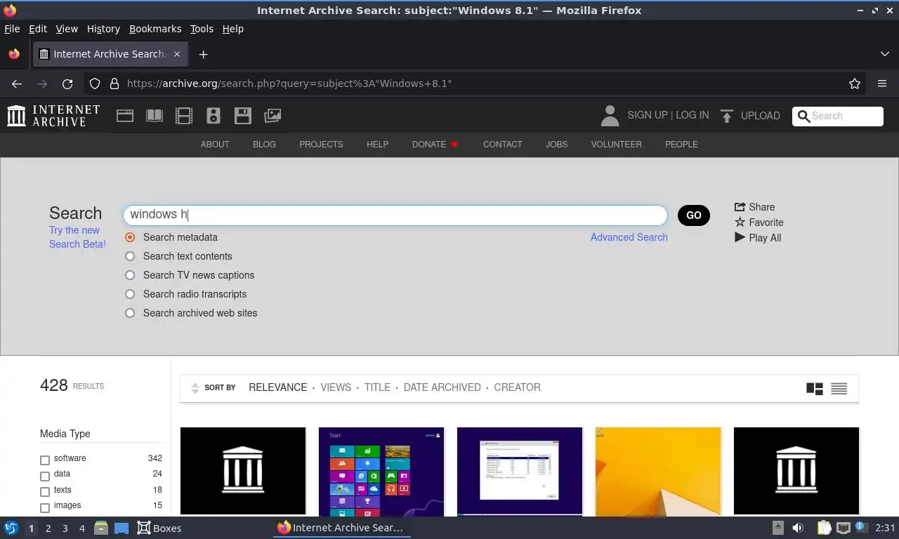The width and height of the screenshot is (899, 539).
Task: Select Search archived web sites option
Action: 130,313
